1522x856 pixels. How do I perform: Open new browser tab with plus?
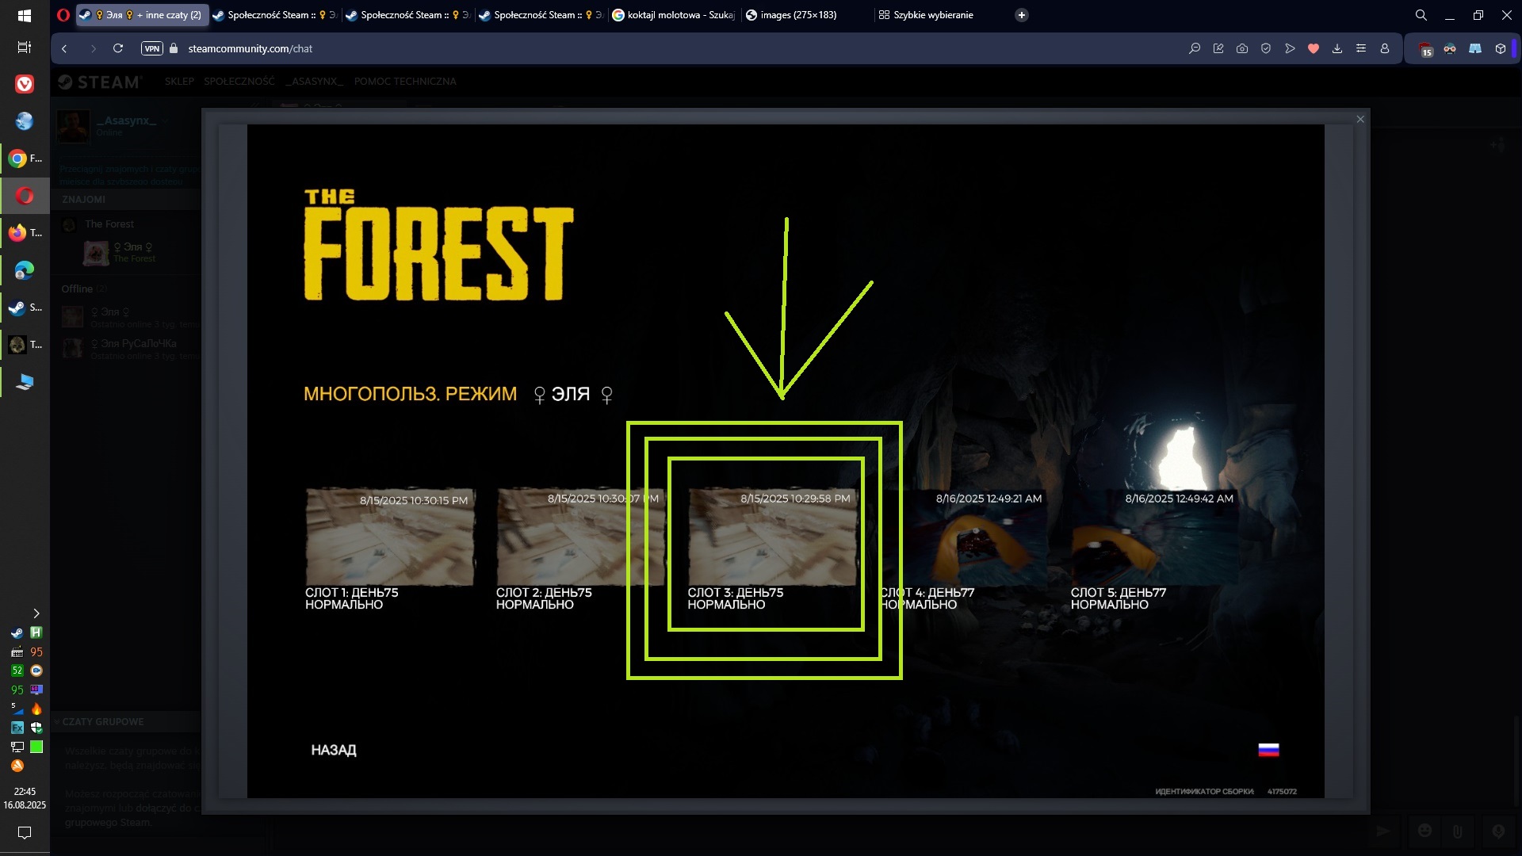[1022, 15]
